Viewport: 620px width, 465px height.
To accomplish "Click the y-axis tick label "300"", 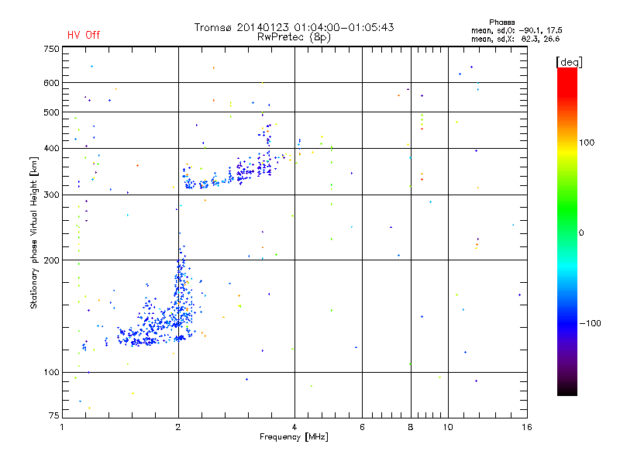I will pyautogui.click(x=51, y=195).
